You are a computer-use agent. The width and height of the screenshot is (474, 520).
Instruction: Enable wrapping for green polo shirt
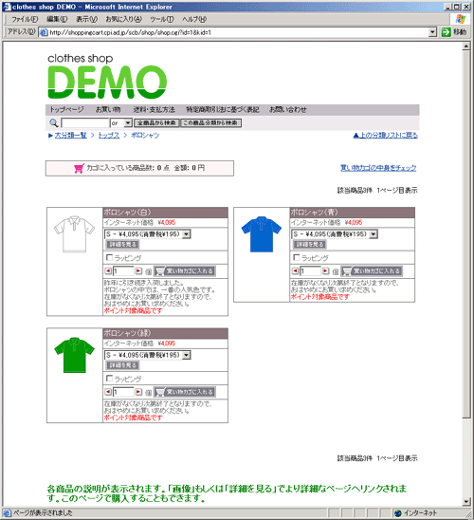pos(109,378)
